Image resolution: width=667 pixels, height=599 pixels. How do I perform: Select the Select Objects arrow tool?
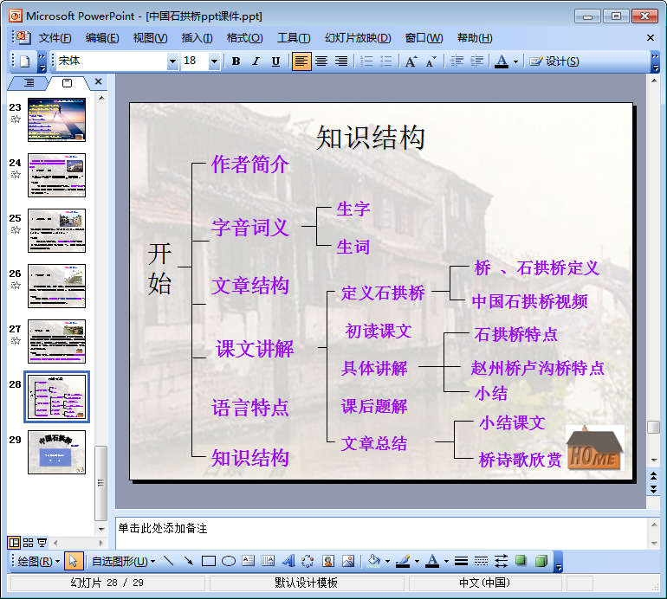[x=73, y=562]
